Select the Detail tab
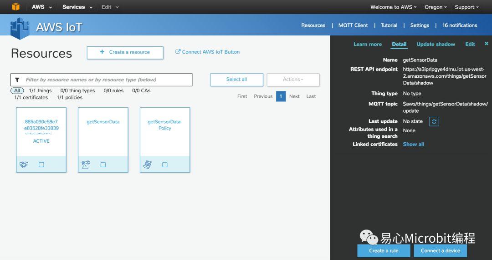This screenshot has height=260, width=492. coord(399,44)
